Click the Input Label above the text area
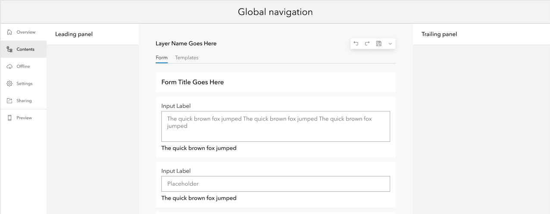The width and height of the screenshot is (550, 214). point(176,106)
